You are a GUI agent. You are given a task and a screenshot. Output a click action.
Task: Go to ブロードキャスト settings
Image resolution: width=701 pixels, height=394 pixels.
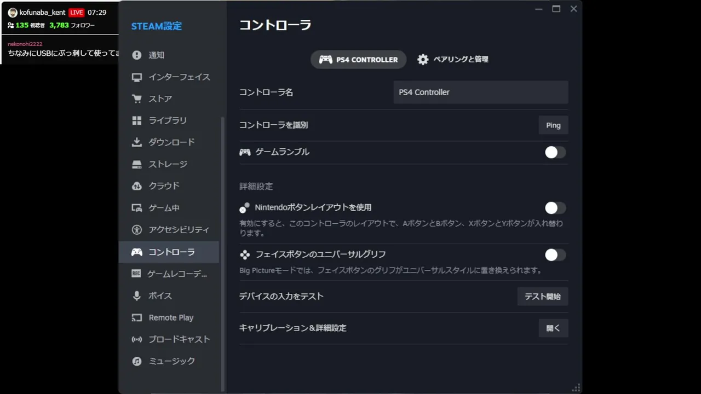point(169,339)
